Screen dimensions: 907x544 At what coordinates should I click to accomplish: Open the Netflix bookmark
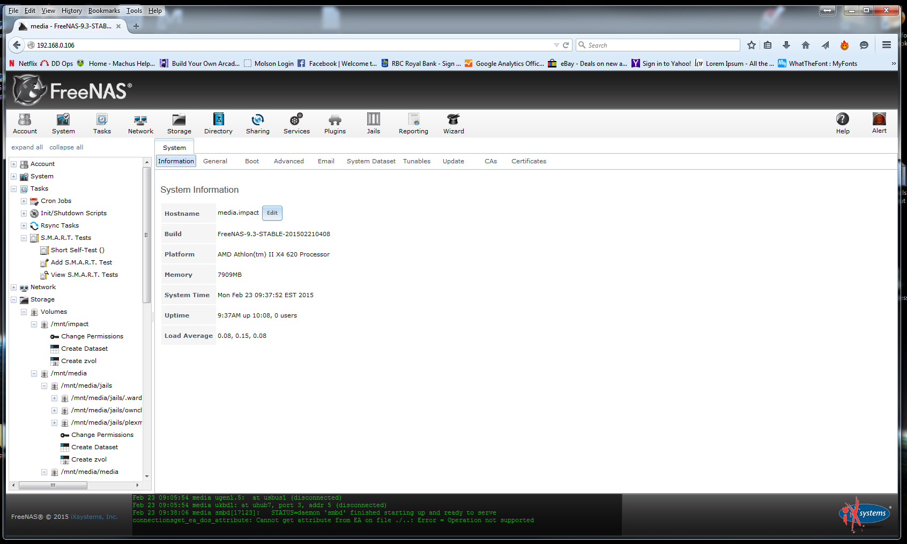tap(23, 64)
